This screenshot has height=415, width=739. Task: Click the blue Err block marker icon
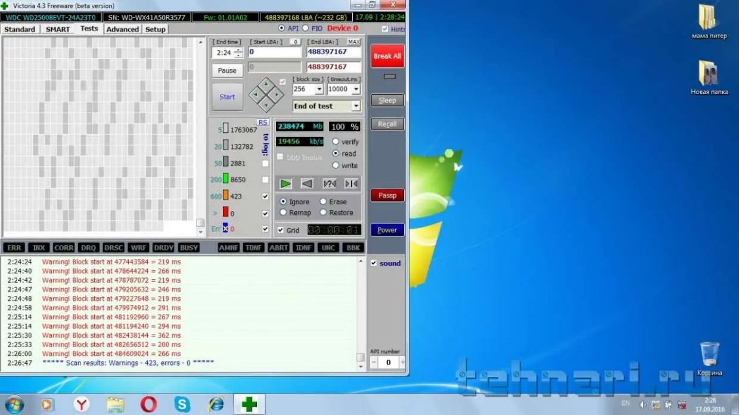tap(225, 228)
